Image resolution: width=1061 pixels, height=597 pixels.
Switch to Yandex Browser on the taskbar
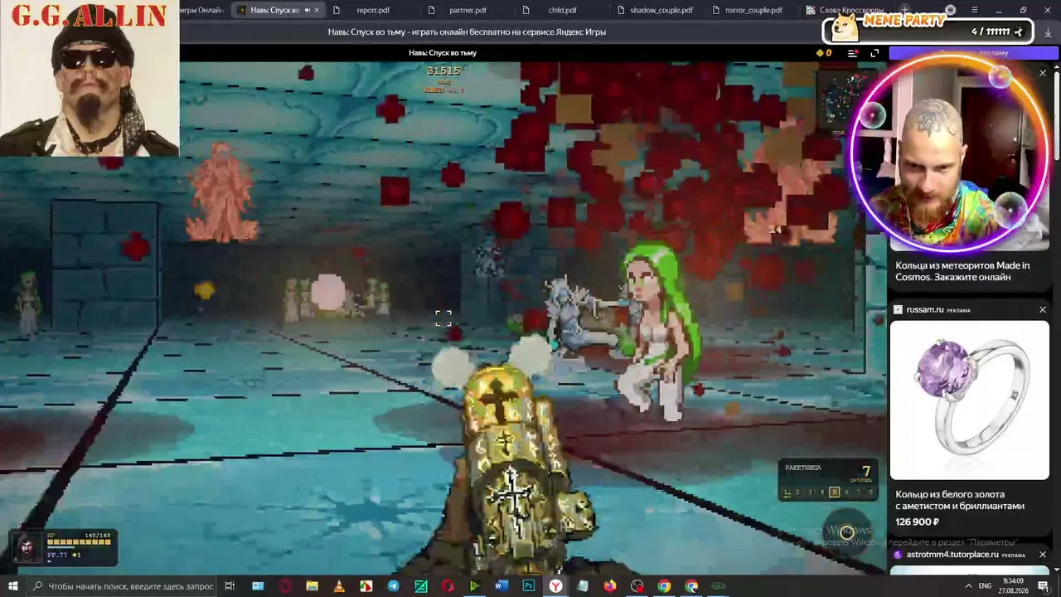tap(555, 586)
